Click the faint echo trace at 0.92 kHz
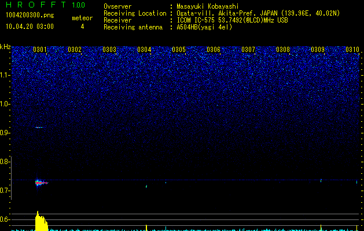364x231 pixels. (39, 127)
